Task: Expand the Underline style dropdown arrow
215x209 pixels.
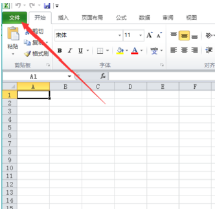Action: 88,50
